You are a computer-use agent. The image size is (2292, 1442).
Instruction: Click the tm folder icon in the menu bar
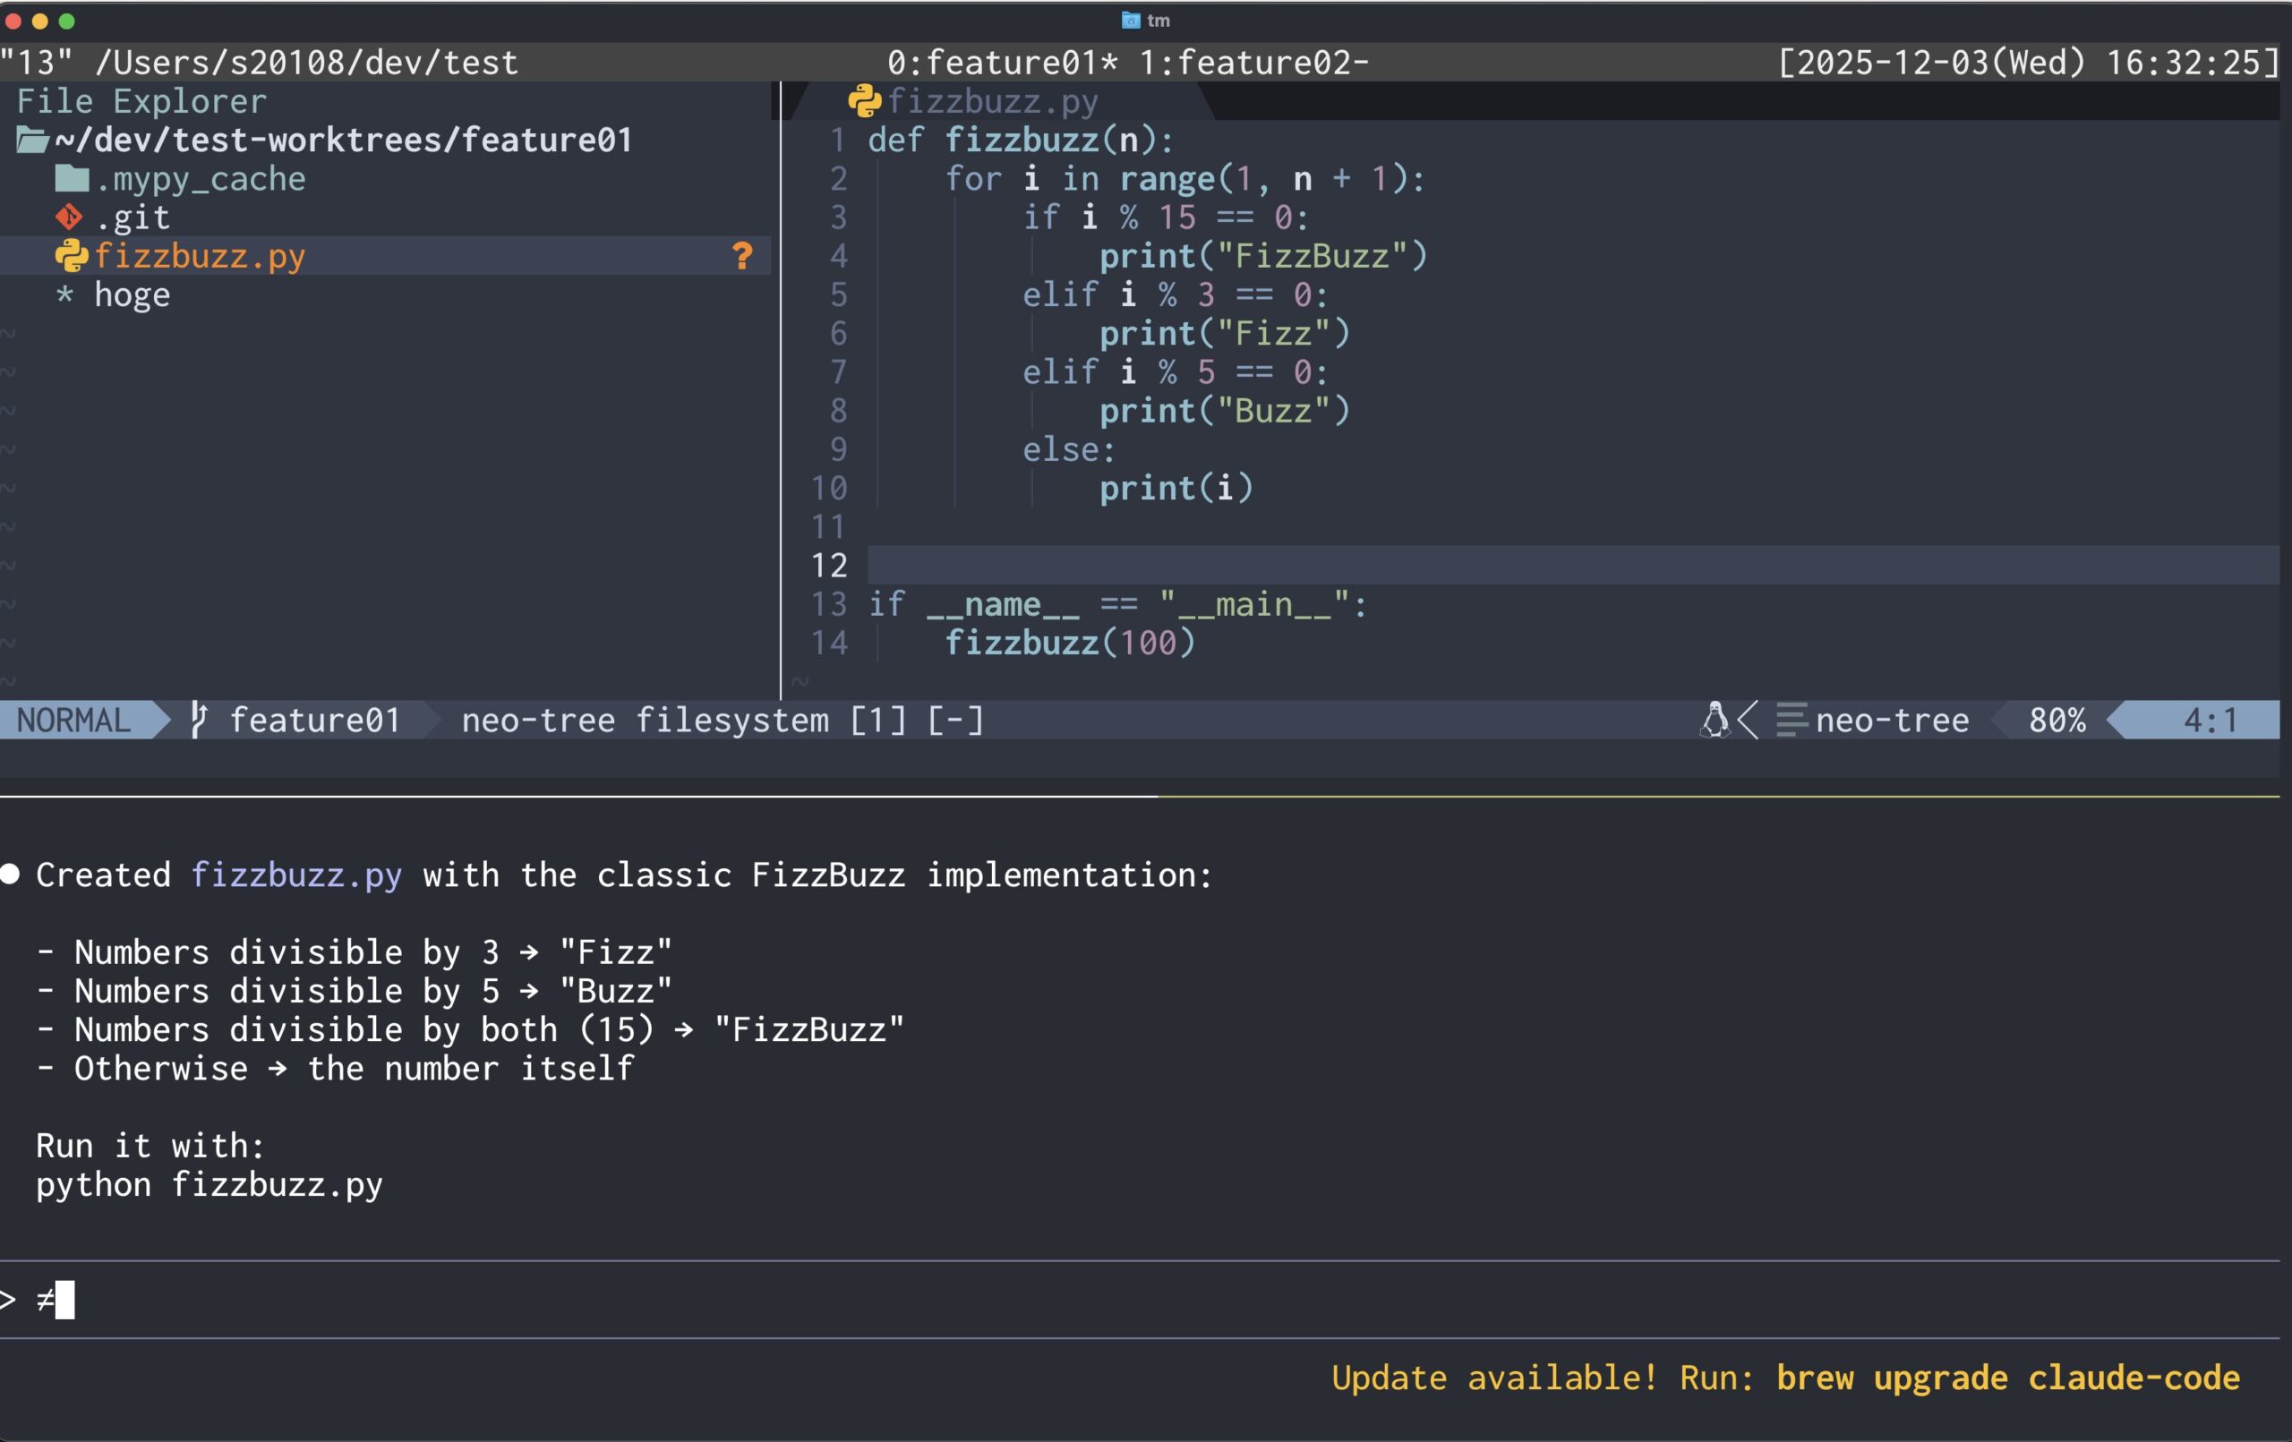pyautogui.click(x=1131, y=20)
